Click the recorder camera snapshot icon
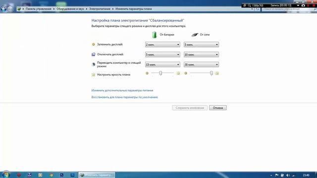317x178 pixels. 303,5
